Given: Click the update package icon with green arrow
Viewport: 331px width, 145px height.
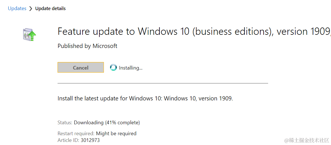Looking at the screenshot, I should 29,34.
